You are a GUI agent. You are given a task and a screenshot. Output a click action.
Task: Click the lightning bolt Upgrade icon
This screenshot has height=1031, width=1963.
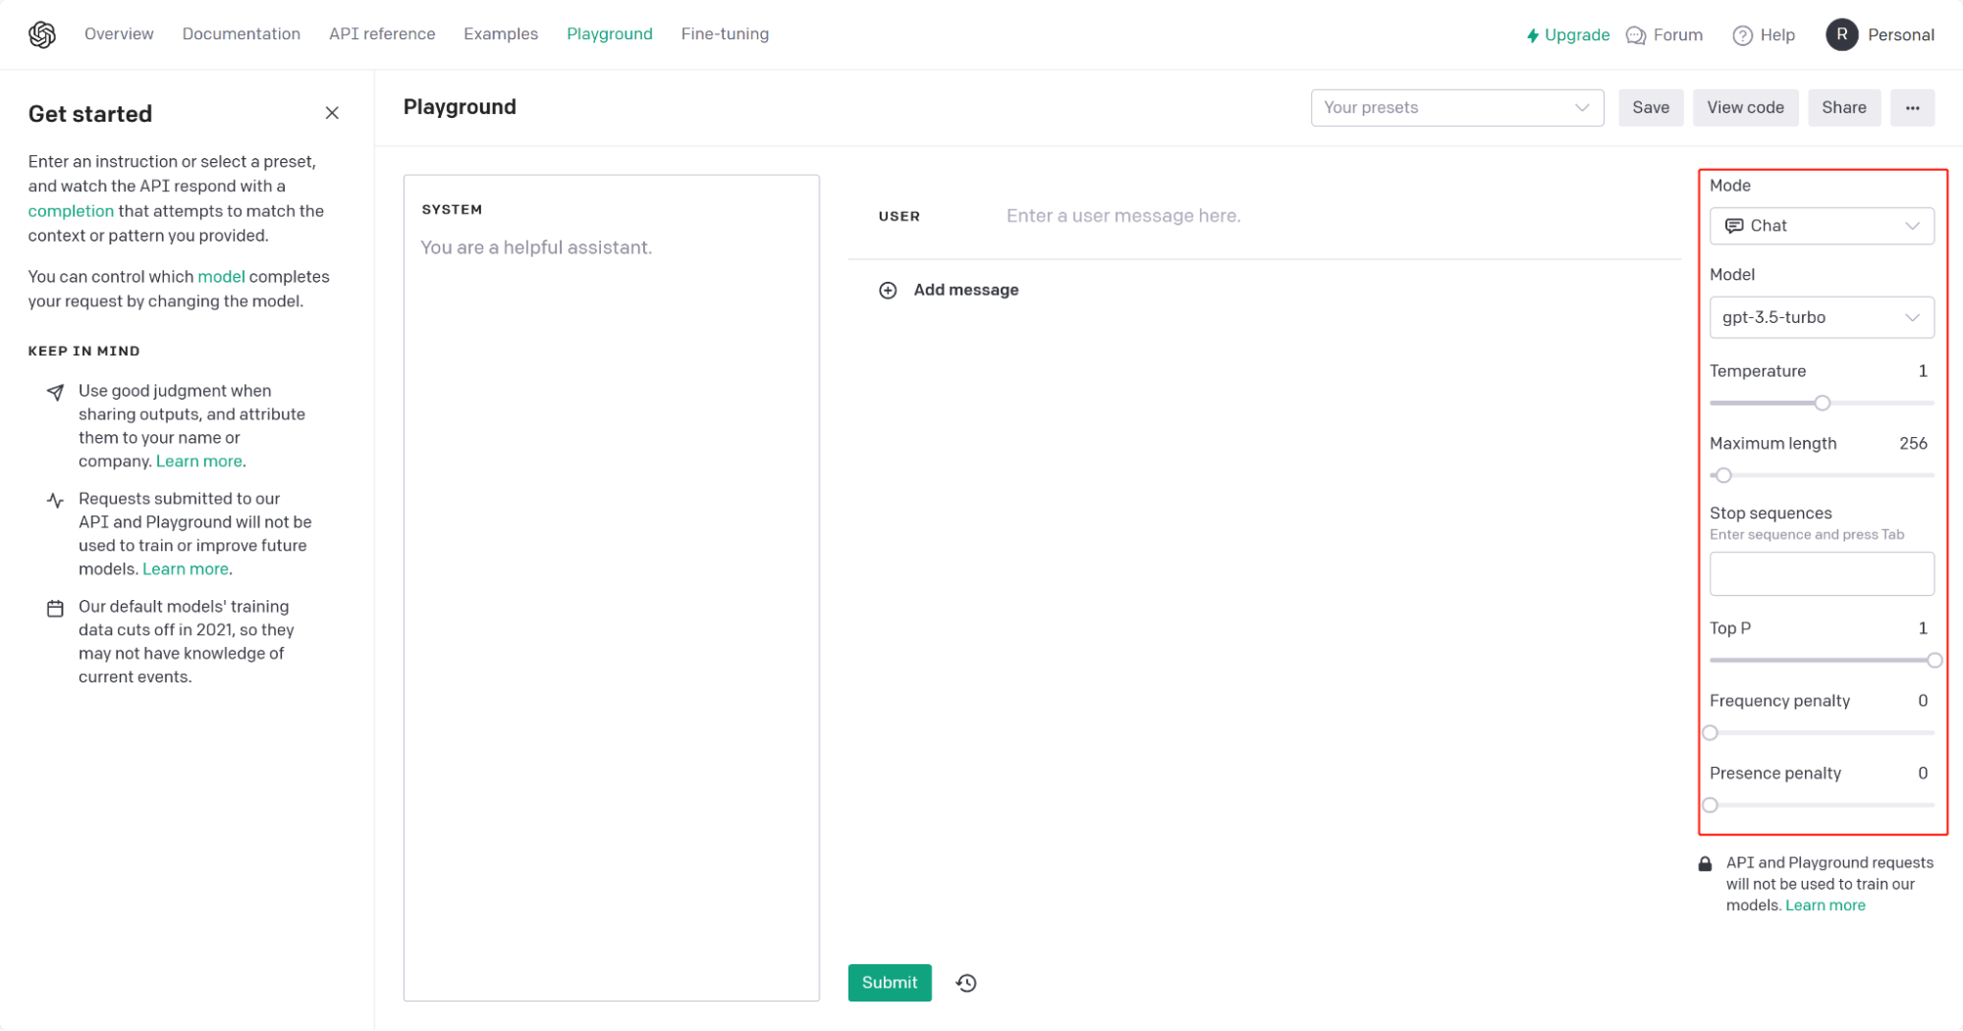[x=1532, y=35]
